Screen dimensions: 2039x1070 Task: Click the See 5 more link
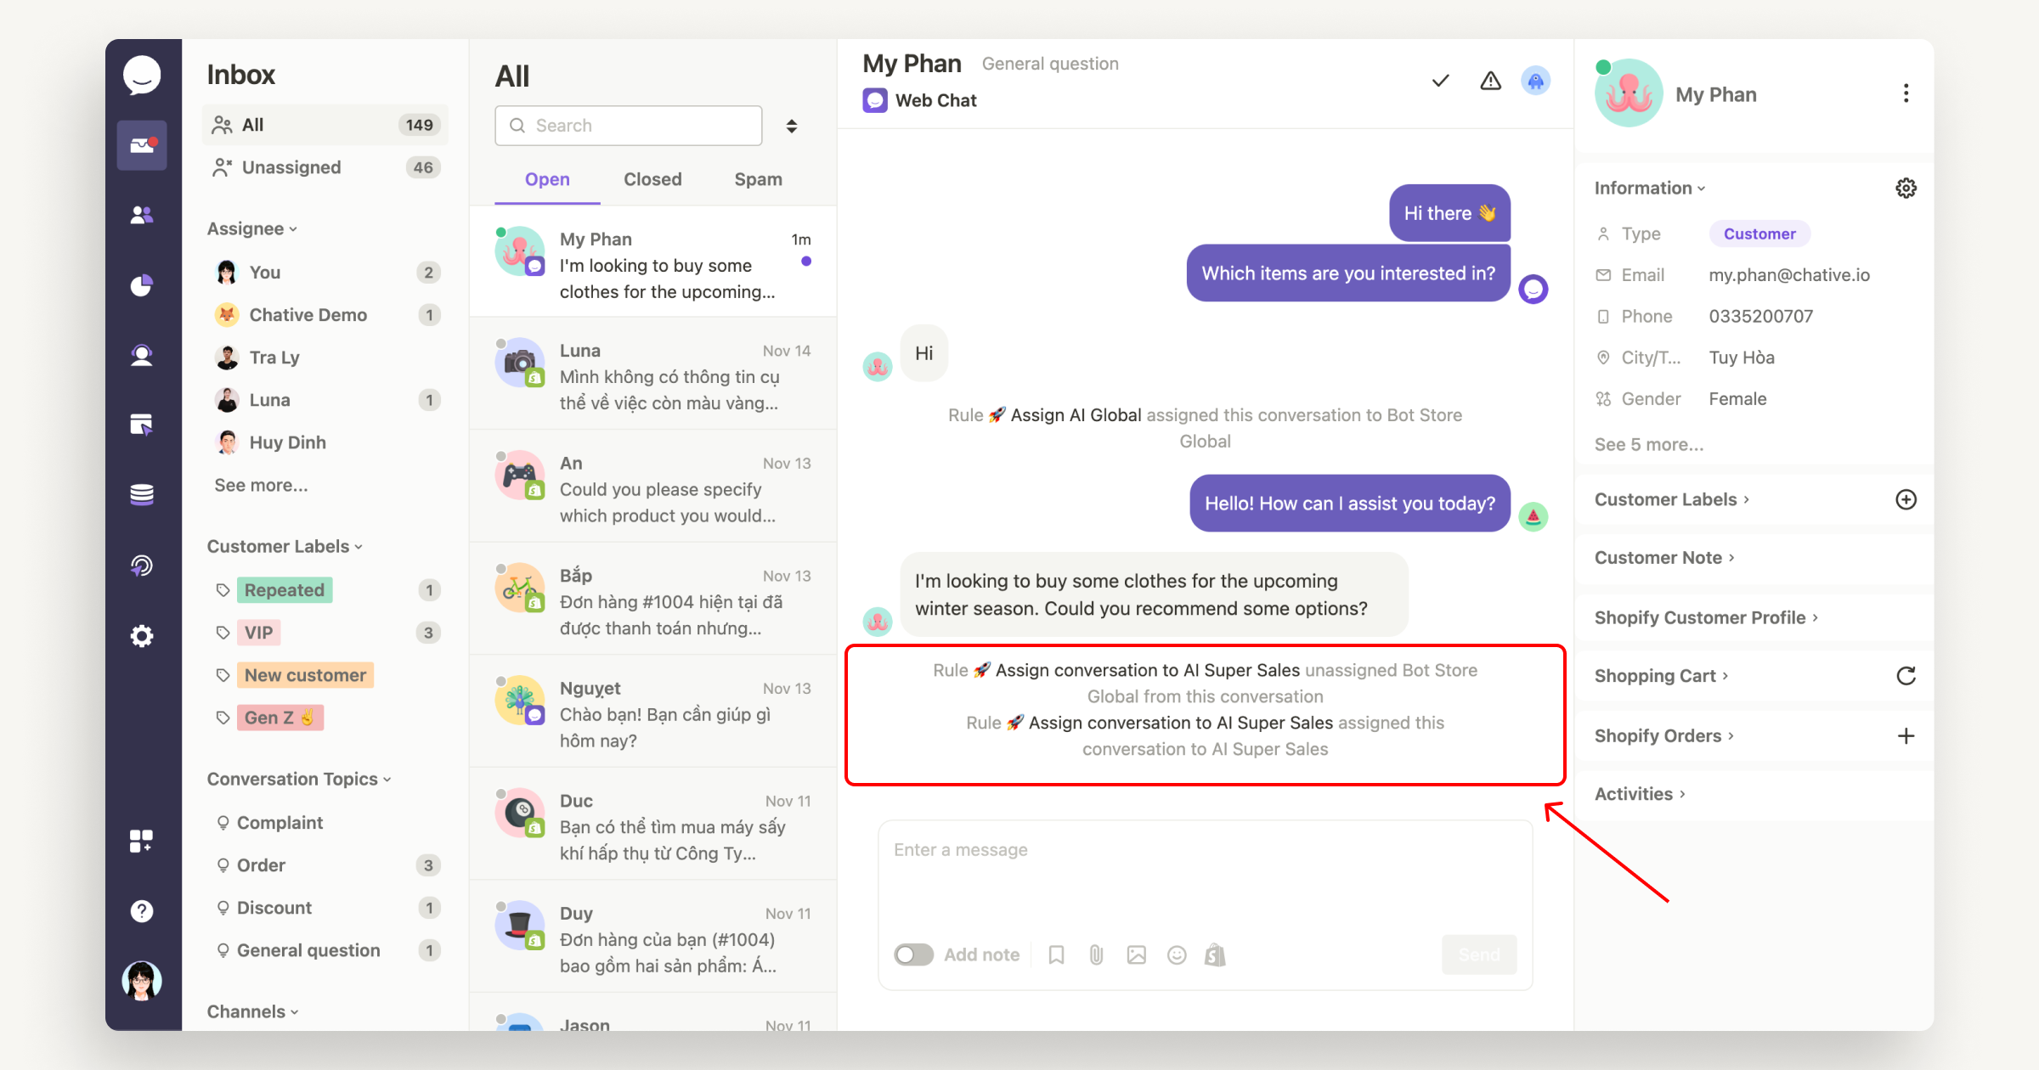[x=1648, y=444]
